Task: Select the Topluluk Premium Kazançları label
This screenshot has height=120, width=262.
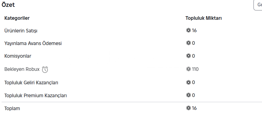Action: click(x=35, y=96)
